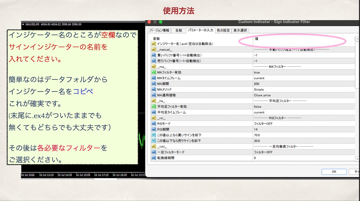Open the MAタイムフレーム value dropdown
The height and width of the screenshot is (201, 360).
304,78
